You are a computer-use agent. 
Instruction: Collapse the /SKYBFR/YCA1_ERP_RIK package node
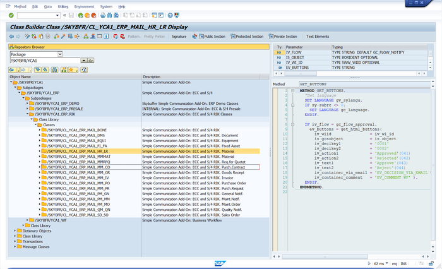[x=27, y=114]
